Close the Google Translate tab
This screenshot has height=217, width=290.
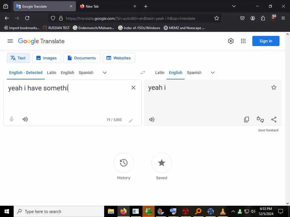71,6
